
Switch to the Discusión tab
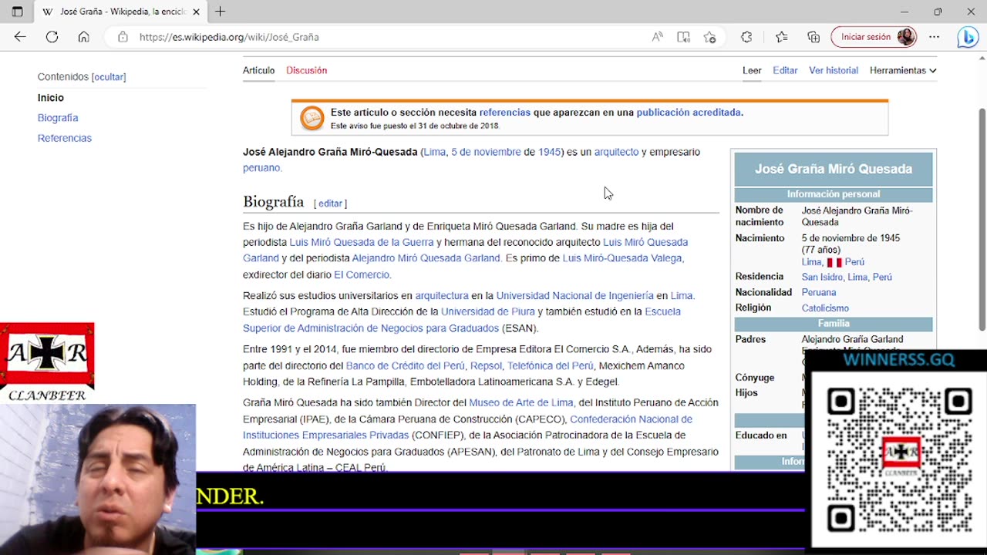(306, 70)
